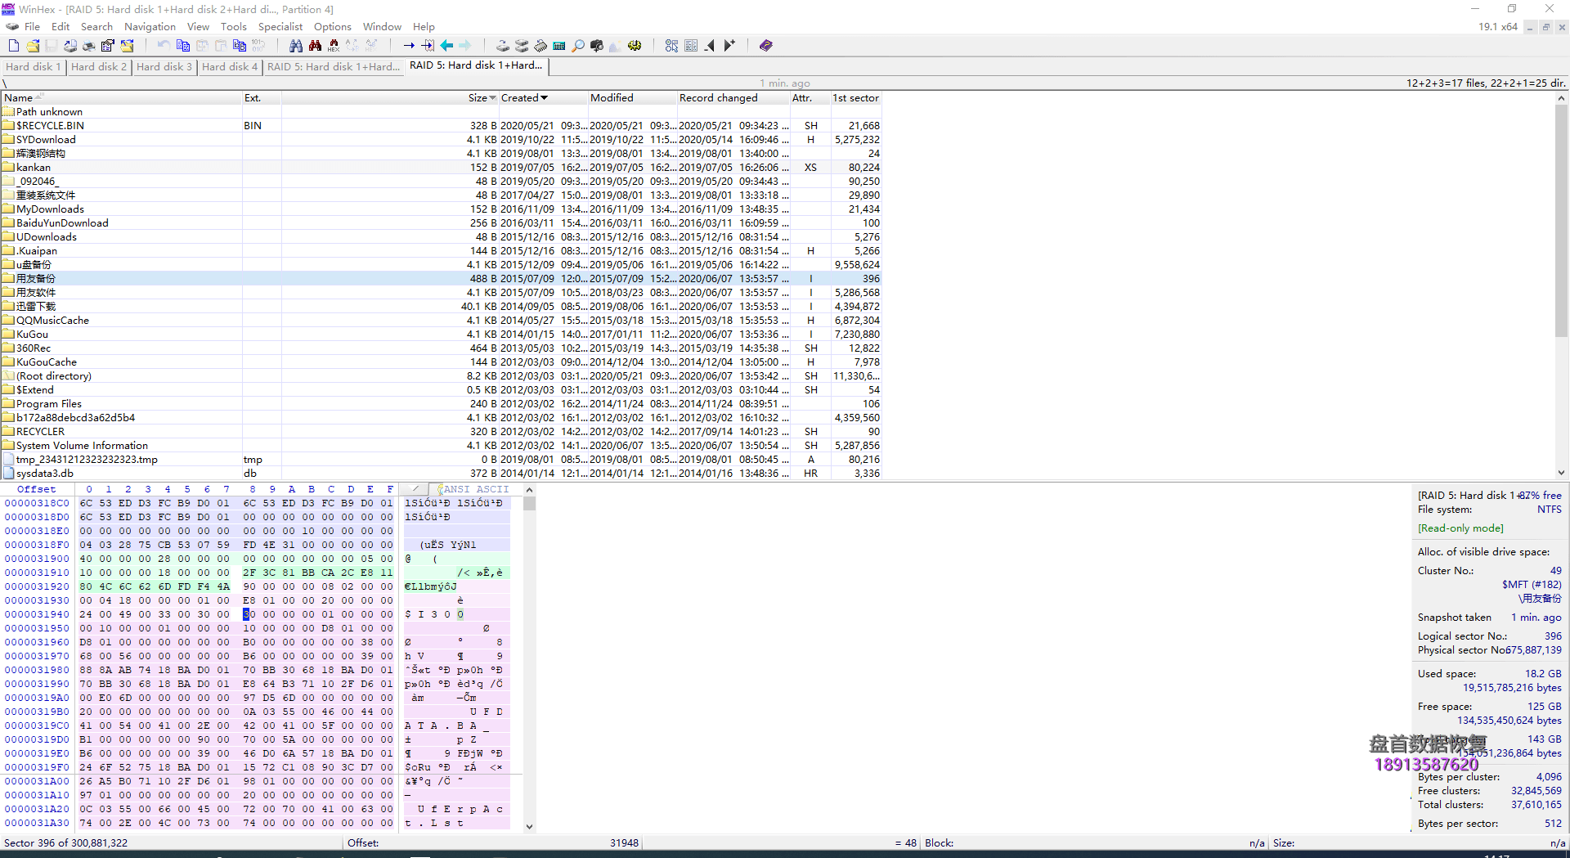Click the Copy block toolbar icon
1570x858 pixels.
coord(183,46)
